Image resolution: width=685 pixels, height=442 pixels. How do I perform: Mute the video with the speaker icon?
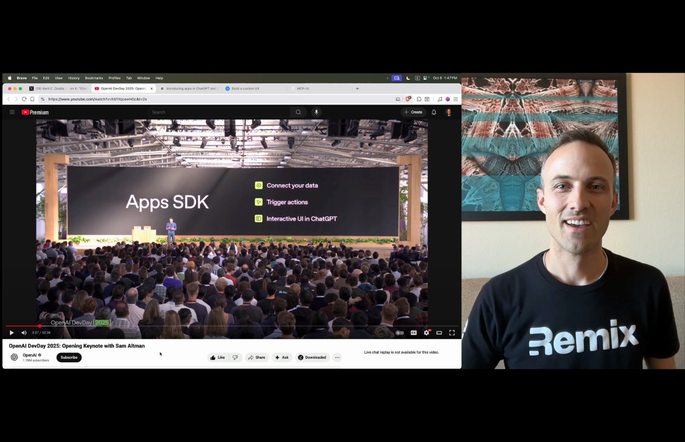[x=24, y=333]
